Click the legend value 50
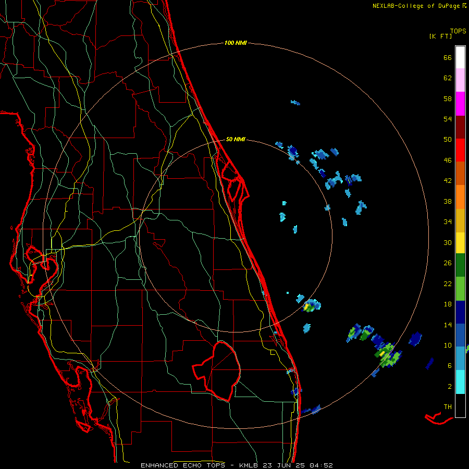The width and height of the screenshot is (469, 469). (x=448, y=139)
